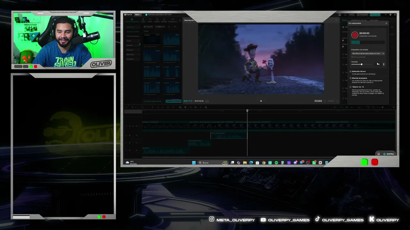Screen dimensions: 410x230
Task: Start recording with the red record button
Action: [x=355, y=35]
